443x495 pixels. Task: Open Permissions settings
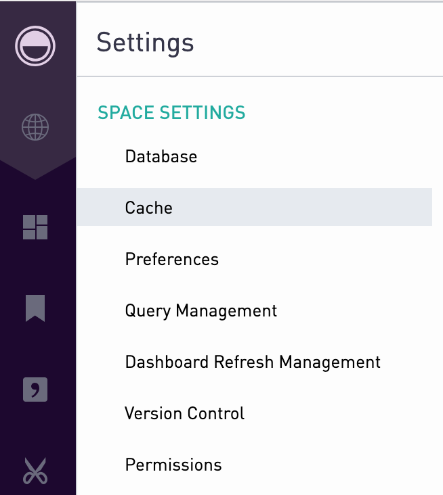point(173,465)
